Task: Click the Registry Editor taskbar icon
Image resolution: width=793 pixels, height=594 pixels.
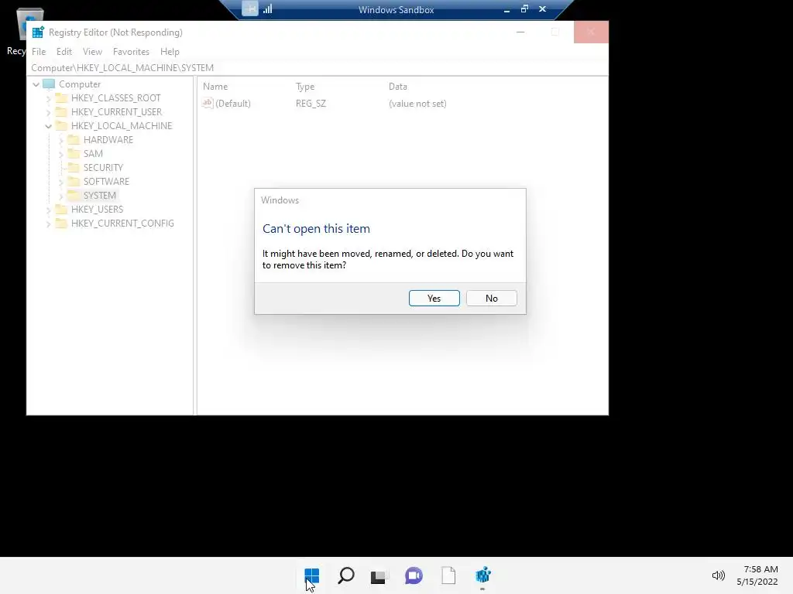Action: coord(483,575)
